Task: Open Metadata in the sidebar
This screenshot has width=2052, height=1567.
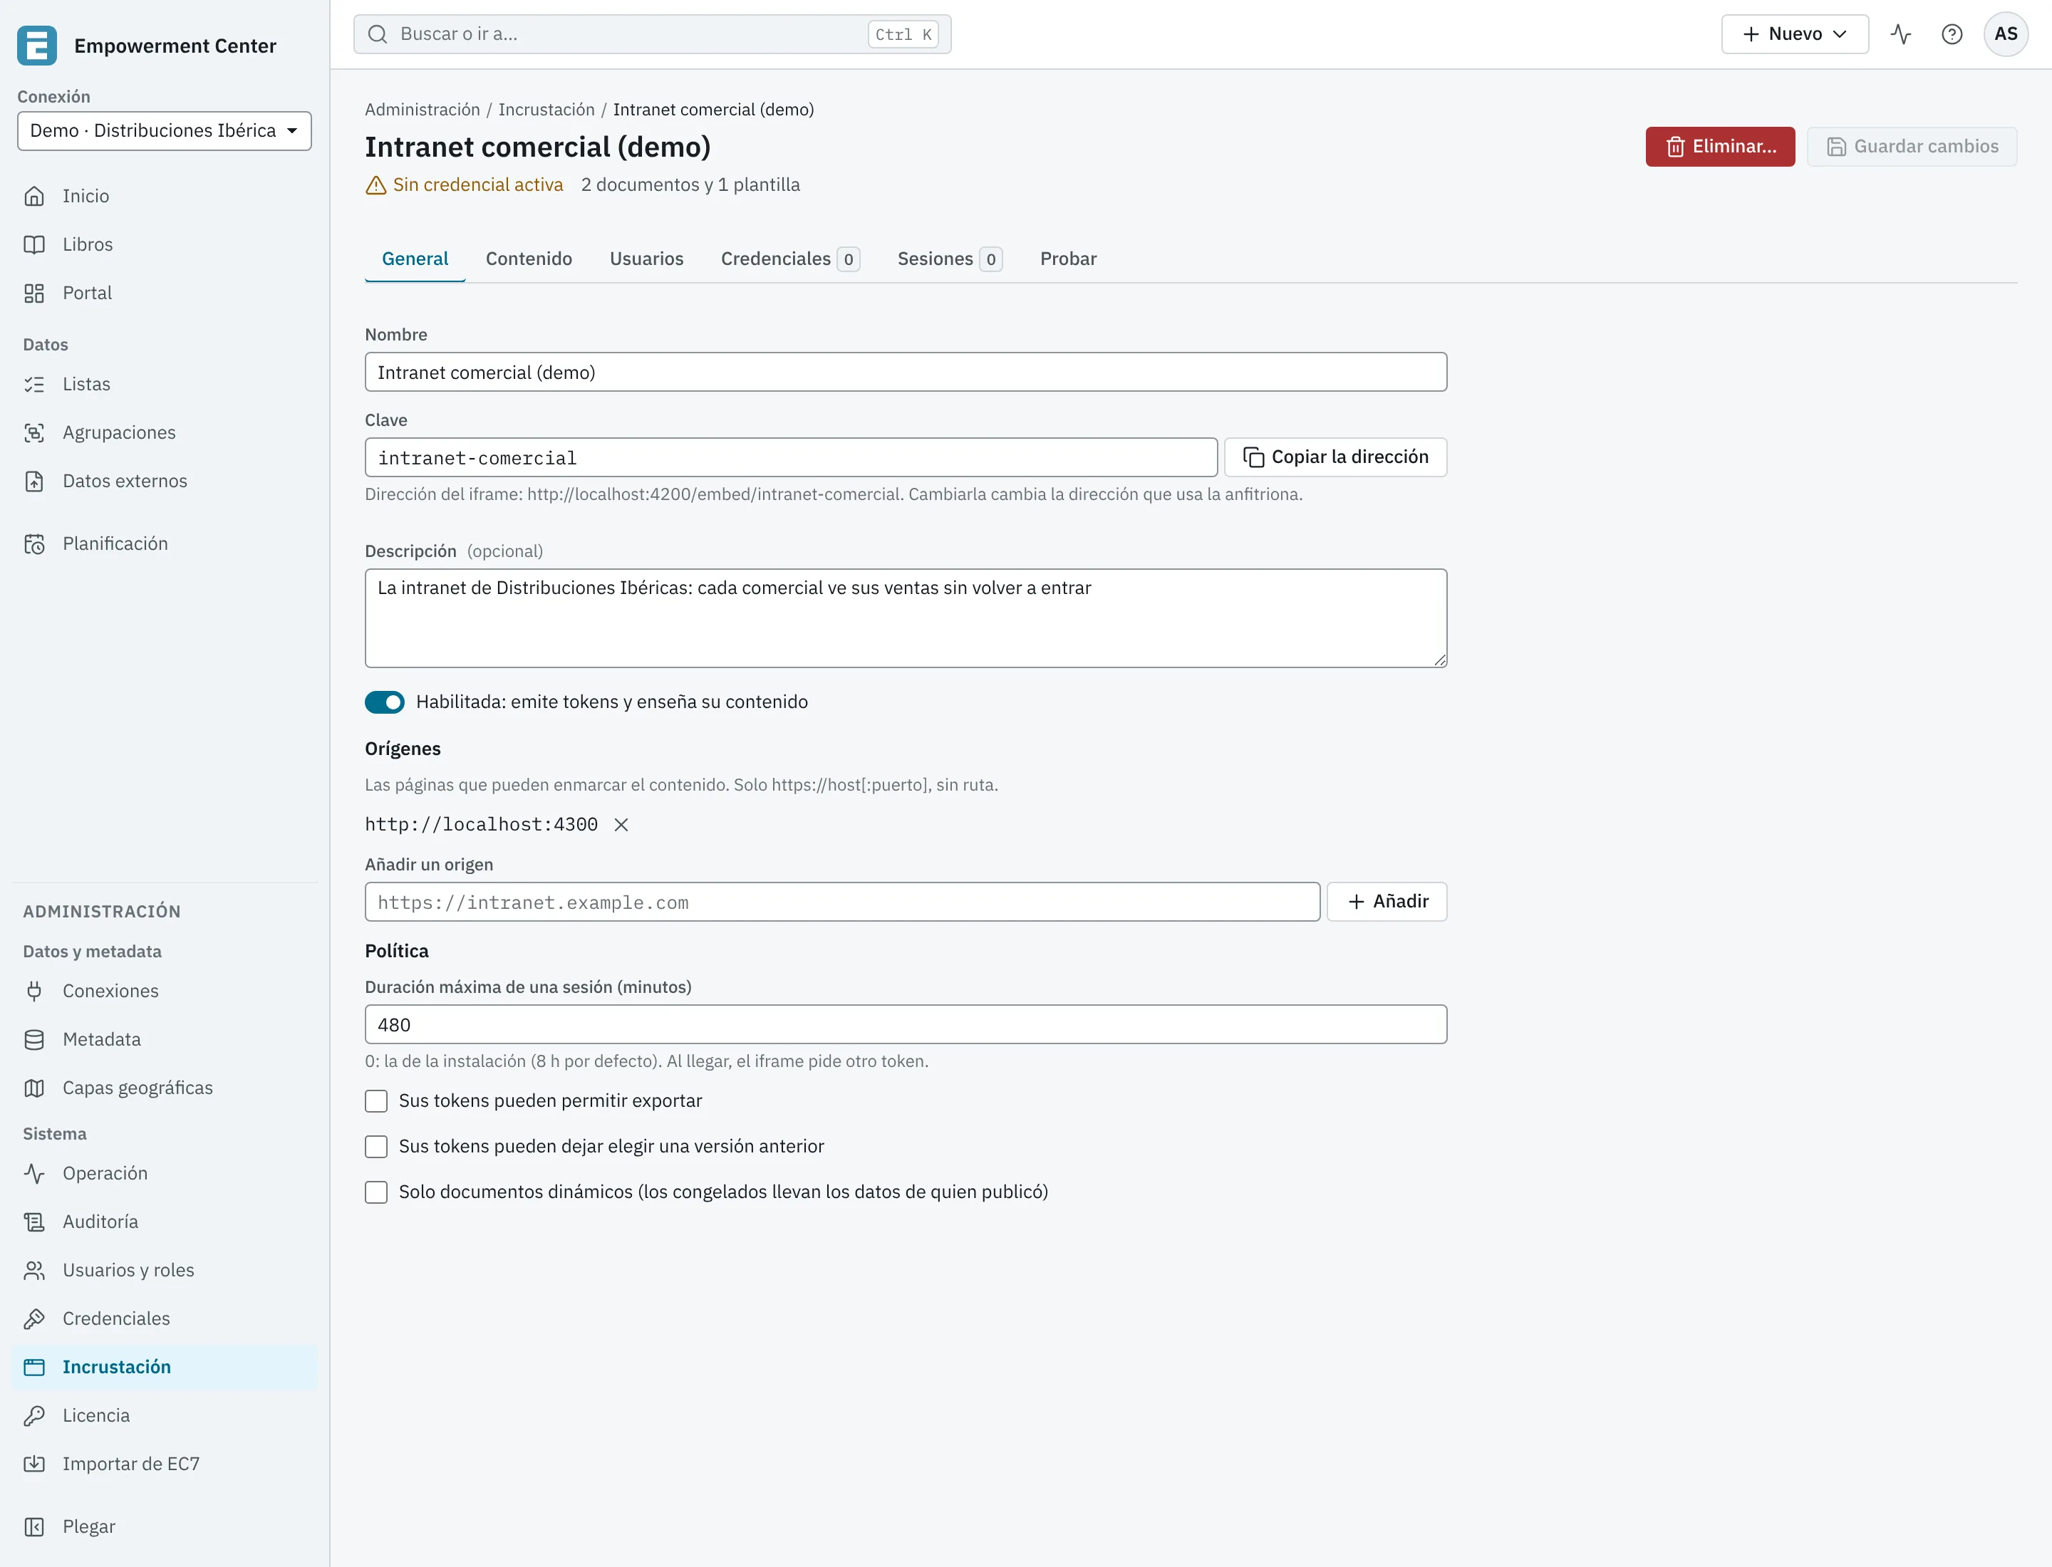Action: pyautogui.click(x=165, y=1039)
